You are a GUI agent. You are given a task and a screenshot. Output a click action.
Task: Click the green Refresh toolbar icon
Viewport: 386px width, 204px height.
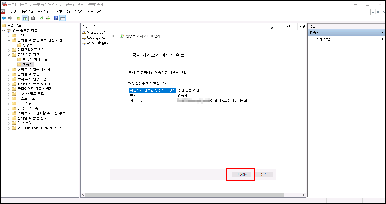[x=41, y=18]
